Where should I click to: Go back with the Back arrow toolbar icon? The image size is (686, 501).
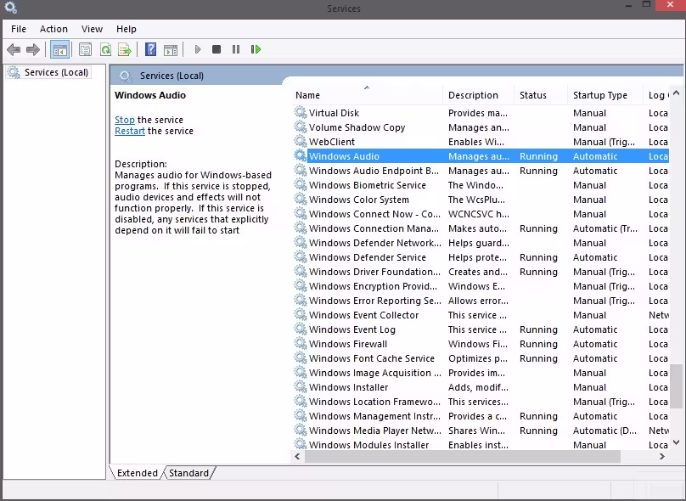point(14,49)
